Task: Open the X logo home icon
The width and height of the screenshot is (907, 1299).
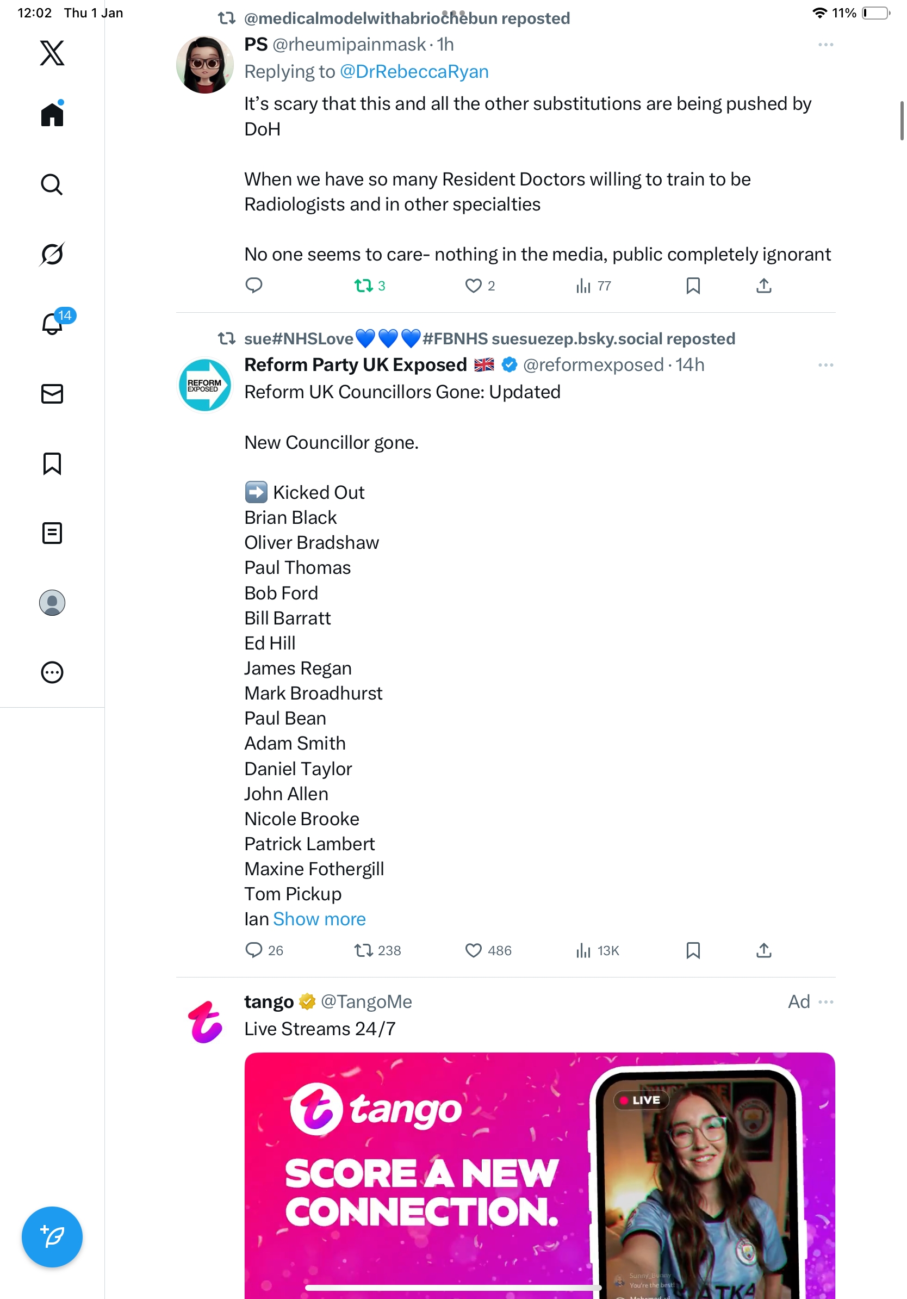Action: (x=52, y=53)
